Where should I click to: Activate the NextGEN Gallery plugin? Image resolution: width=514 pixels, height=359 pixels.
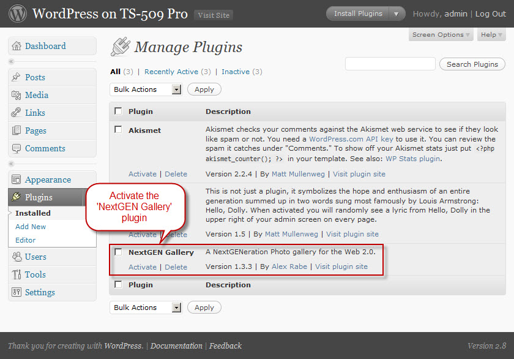(142, 266)
